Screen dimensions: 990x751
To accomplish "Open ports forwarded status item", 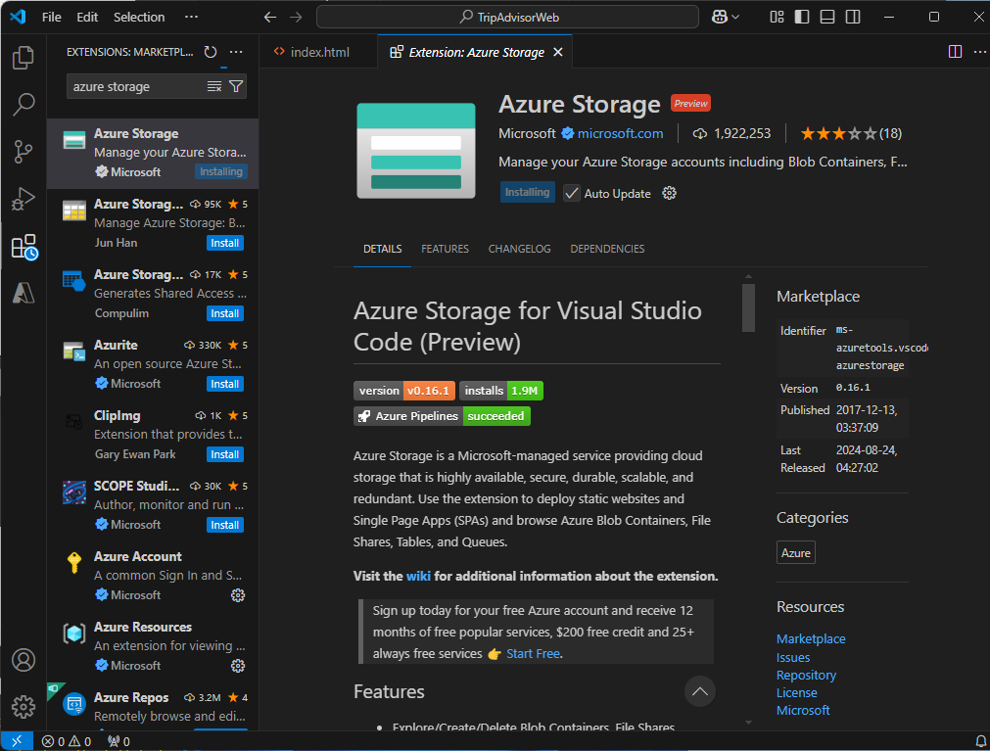I will pyautogui.click(x=118, y=741).
